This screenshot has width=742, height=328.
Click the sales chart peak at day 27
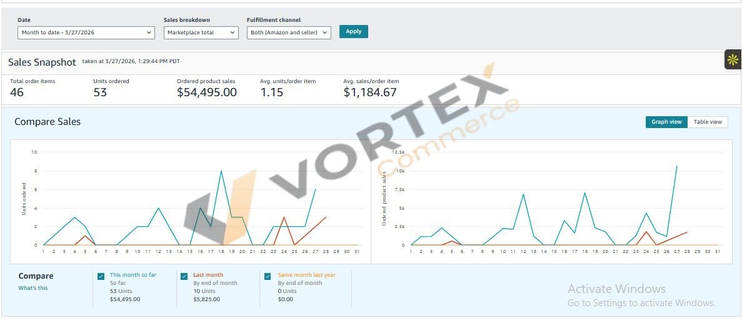677,166
